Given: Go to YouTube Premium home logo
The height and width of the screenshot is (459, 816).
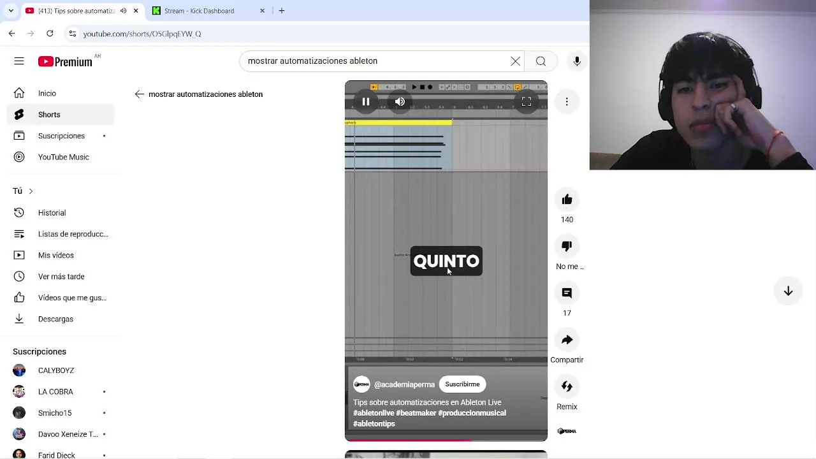Looking at the screenshot, I should tap(65, 61).
